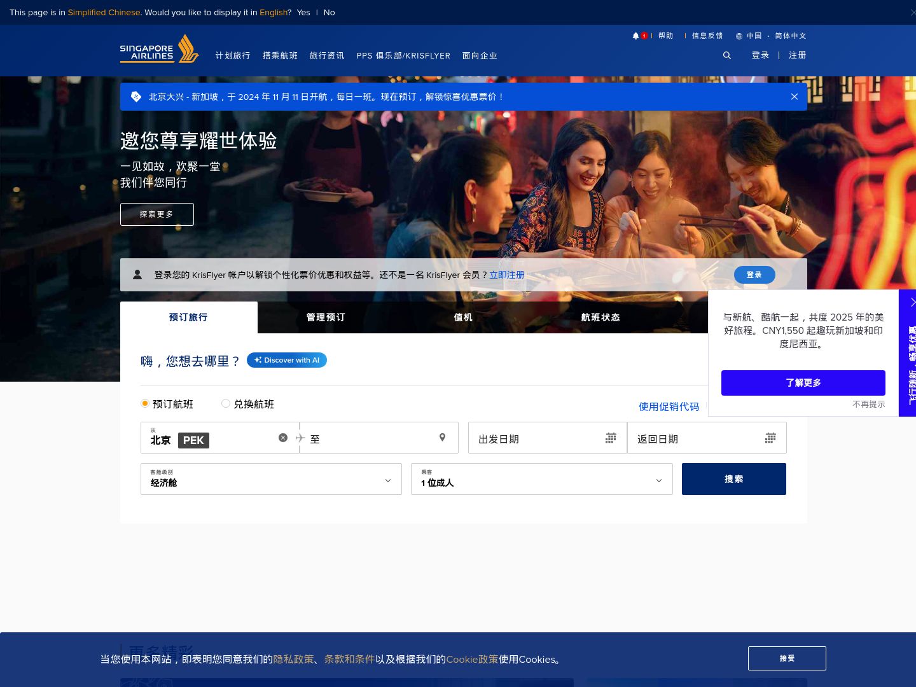916x687 pixels.
Task: Open the departure date calendar icon
Action: pyautogui.click(x=611, y=438)
